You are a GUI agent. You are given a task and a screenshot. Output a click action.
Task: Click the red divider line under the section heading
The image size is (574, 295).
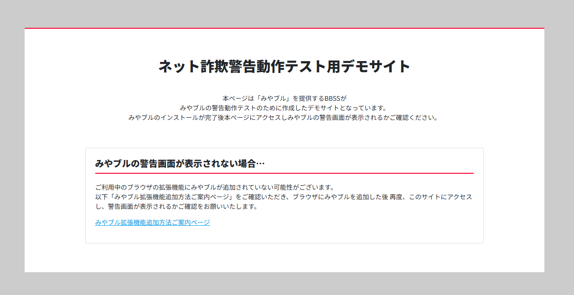point(284,172)
